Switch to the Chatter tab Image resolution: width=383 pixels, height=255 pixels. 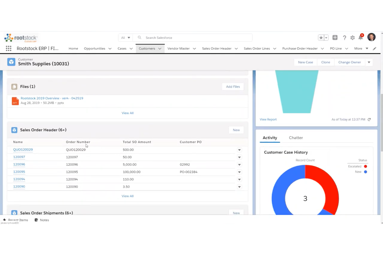point(296,138)
